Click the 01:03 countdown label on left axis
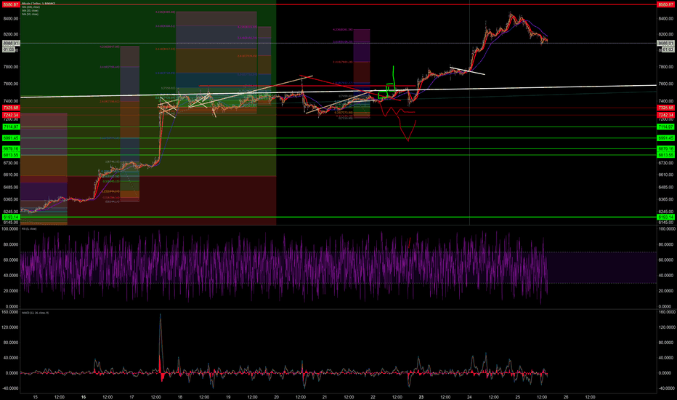Screen dimensions: 677x400 (9, 49)
